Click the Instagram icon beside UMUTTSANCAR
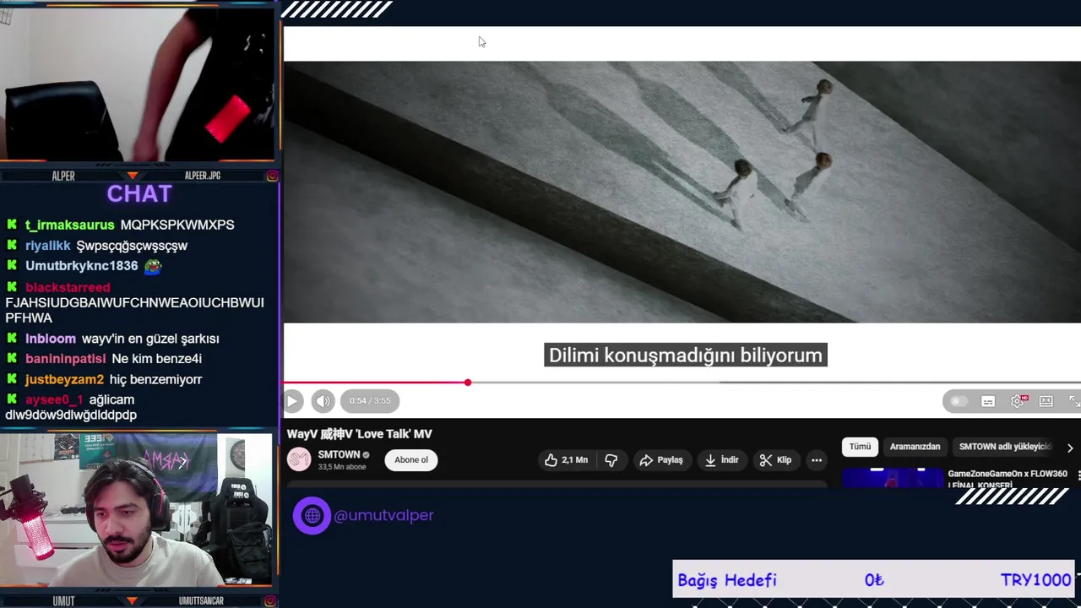The image size is (1081, 608). (x=272, y=601)
